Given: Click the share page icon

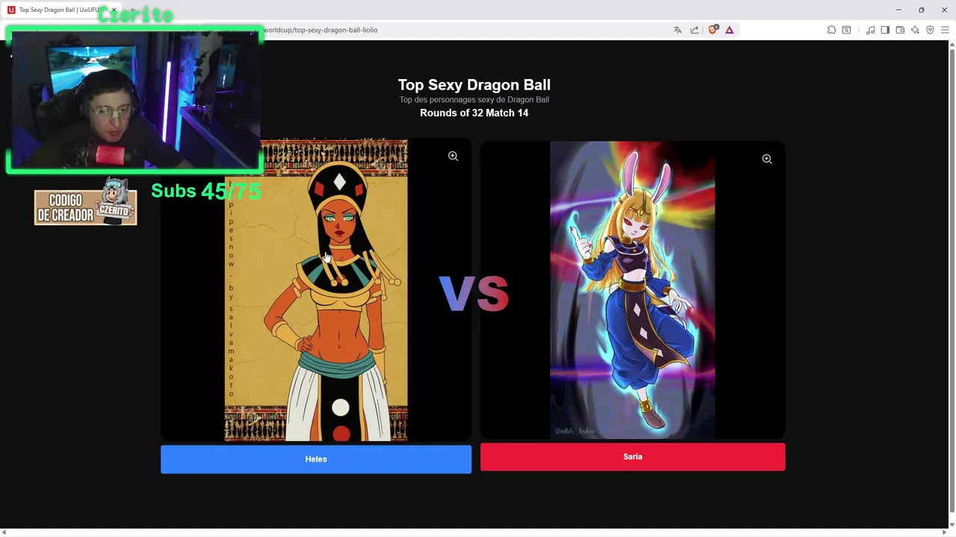Looking at the screenshot, I should (695, 30).
